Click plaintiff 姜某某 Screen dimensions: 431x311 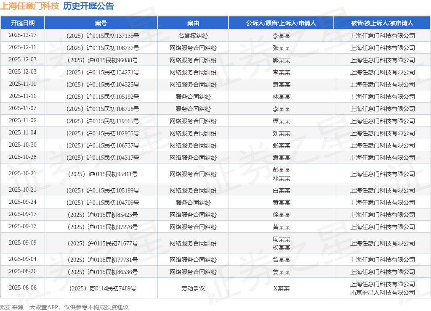click(282, 272)
